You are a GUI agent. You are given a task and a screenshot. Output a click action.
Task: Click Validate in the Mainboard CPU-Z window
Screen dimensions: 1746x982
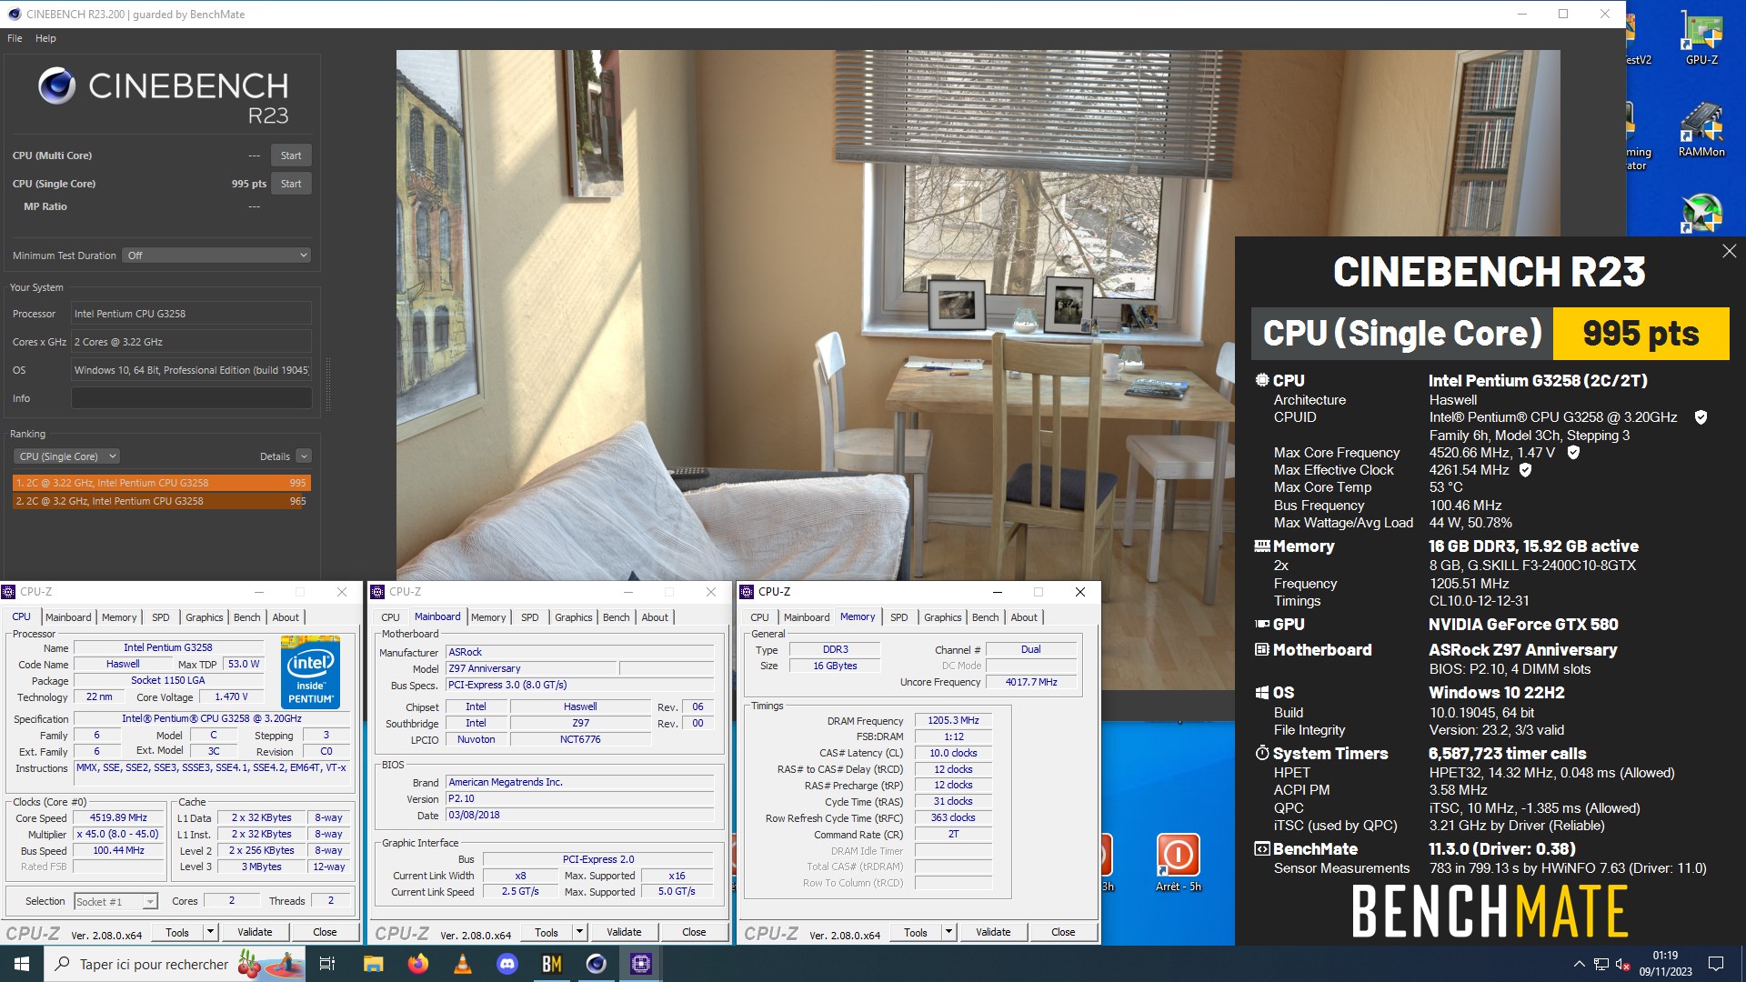(x=624, y=932)
